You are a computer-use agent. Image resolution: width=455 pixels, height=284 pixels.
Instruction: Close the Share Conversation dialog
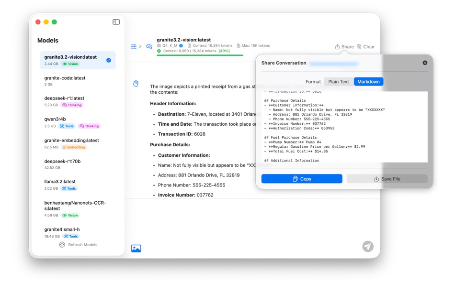424,62
